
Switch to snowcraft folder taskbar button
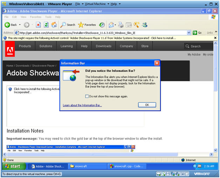coord(87,166)
